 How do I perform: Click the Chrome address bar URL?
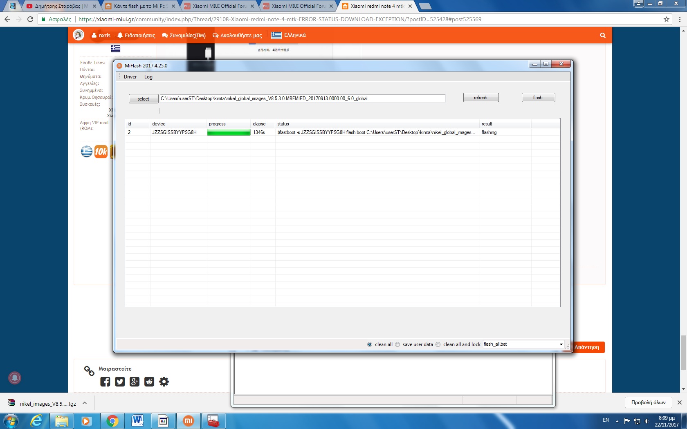pos(280,19)
